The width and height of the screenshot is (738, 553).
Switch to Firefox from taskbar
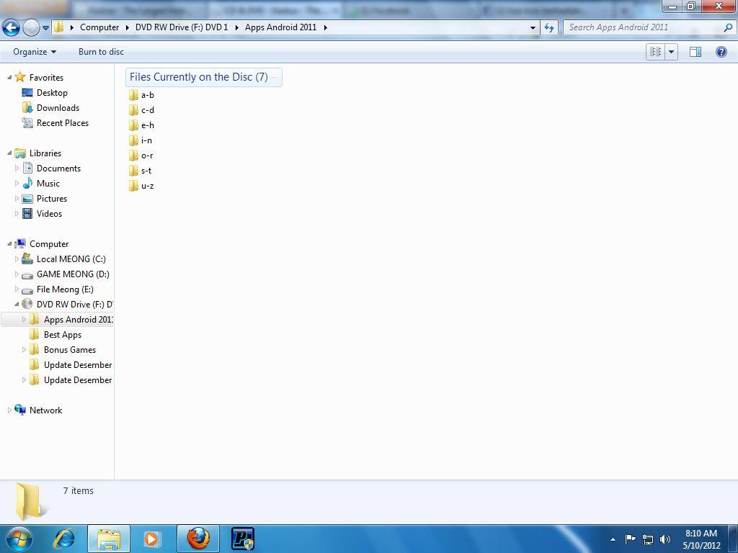(x=198, y=539)
